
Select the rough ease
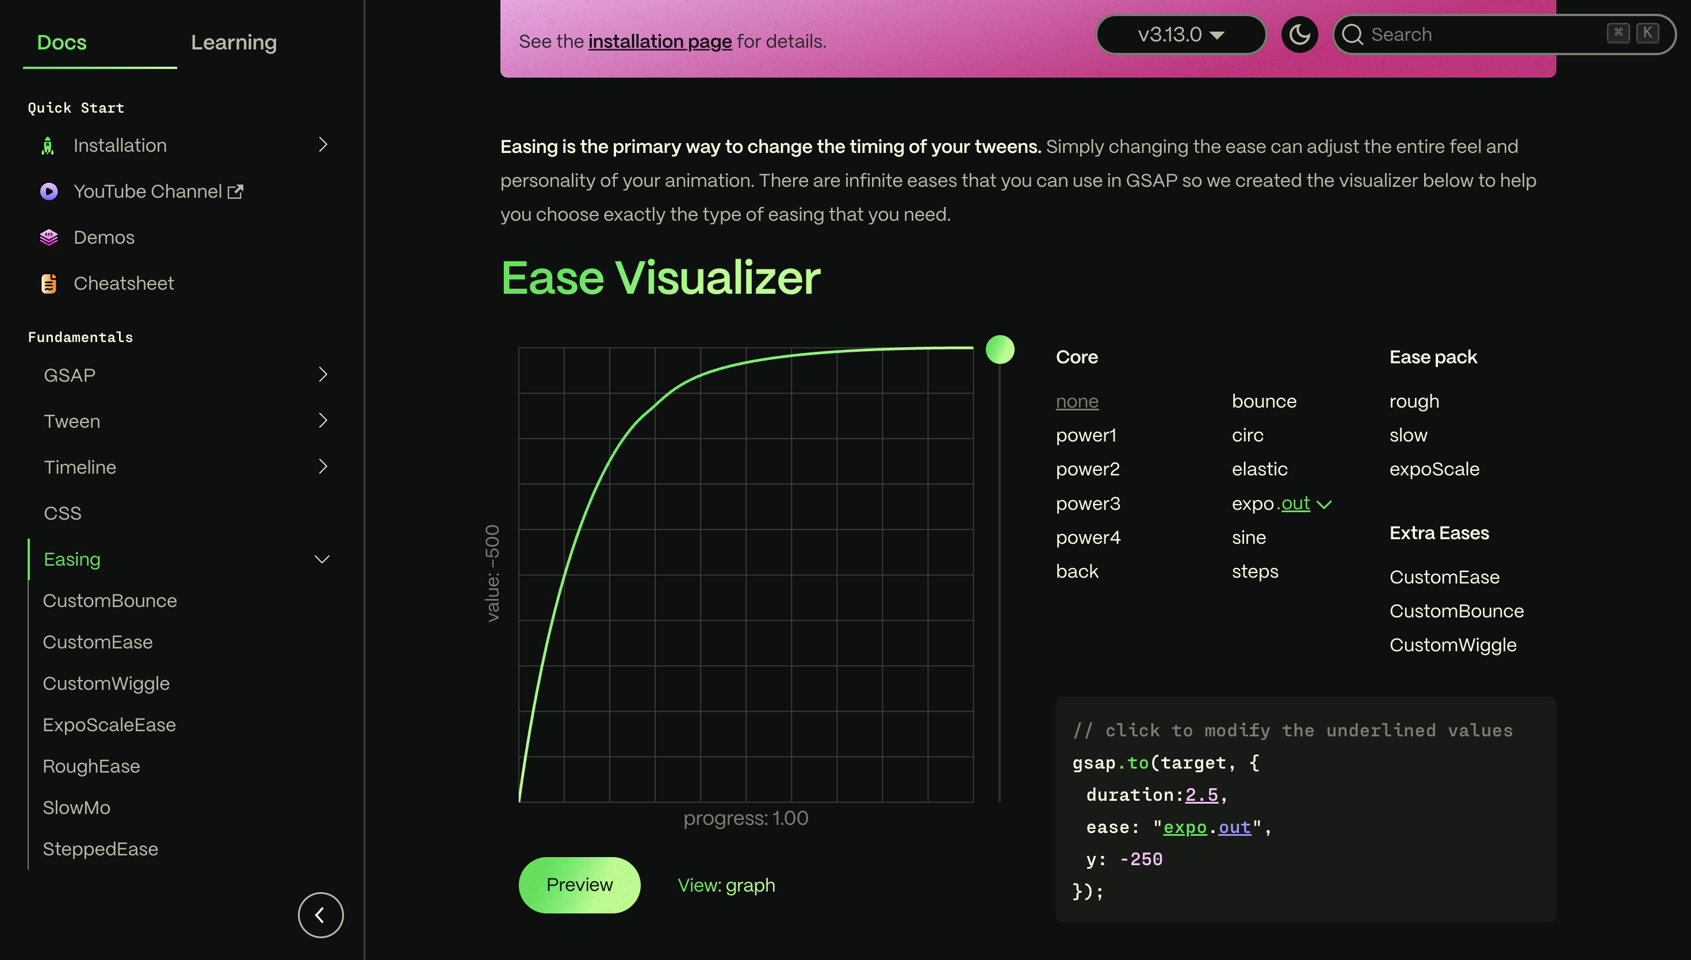(1414, 402)
